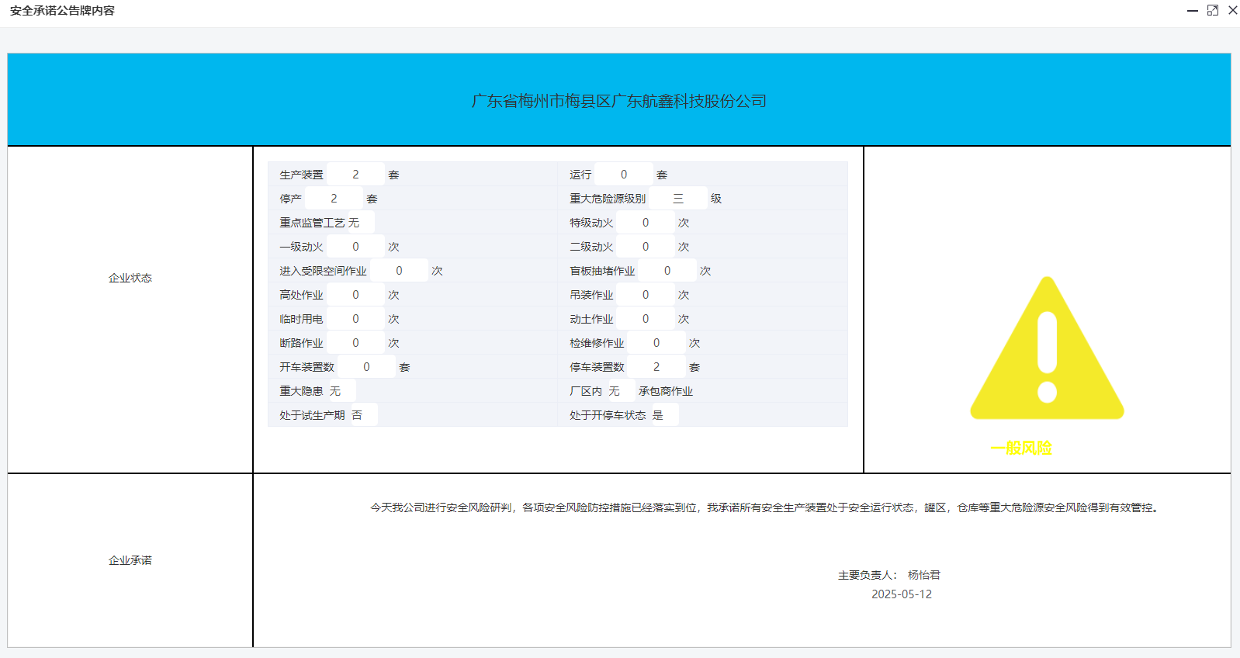Close the 安全承诺公告牌内容 dialog
Image resolution: width=1240 pixels, height=658 pixels.
tap(1233, 10)
